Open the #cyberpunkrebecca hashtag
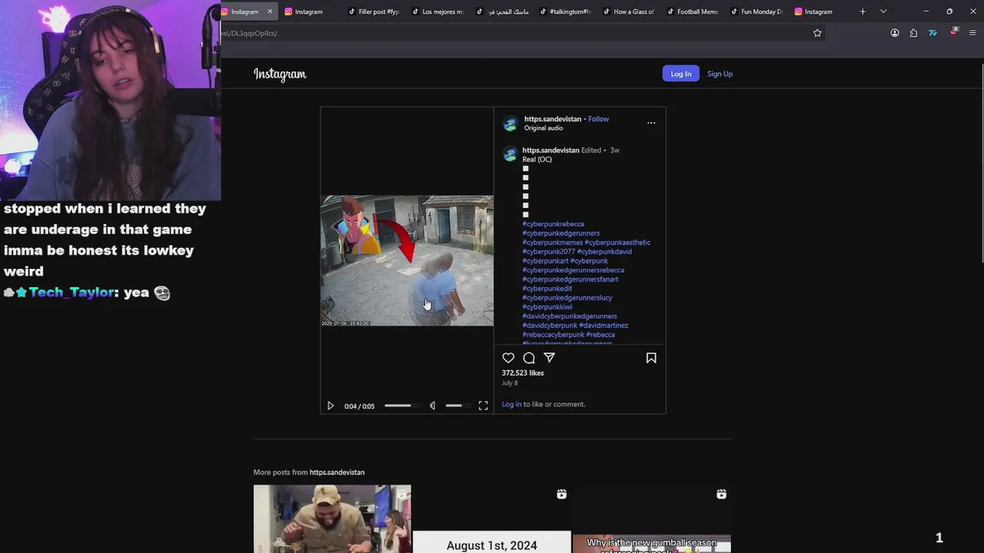 coord(553,224)
